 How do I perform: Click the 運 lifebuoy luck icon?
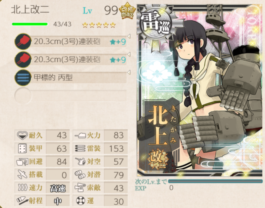click(x=80, y=201)
